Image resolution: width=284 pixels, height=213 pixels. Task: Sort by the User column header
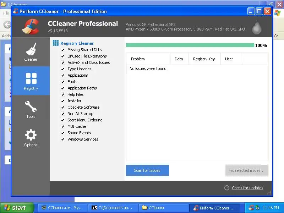[x=231, y=59]
